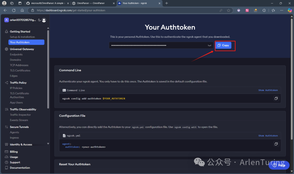This screenshot has width=294, height=174.
Task: Click the sidebar scroll-down arrow
Action: click(48, 144)
